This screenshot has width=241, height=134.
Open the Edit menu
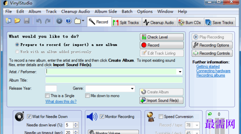(x=20, y=12)
